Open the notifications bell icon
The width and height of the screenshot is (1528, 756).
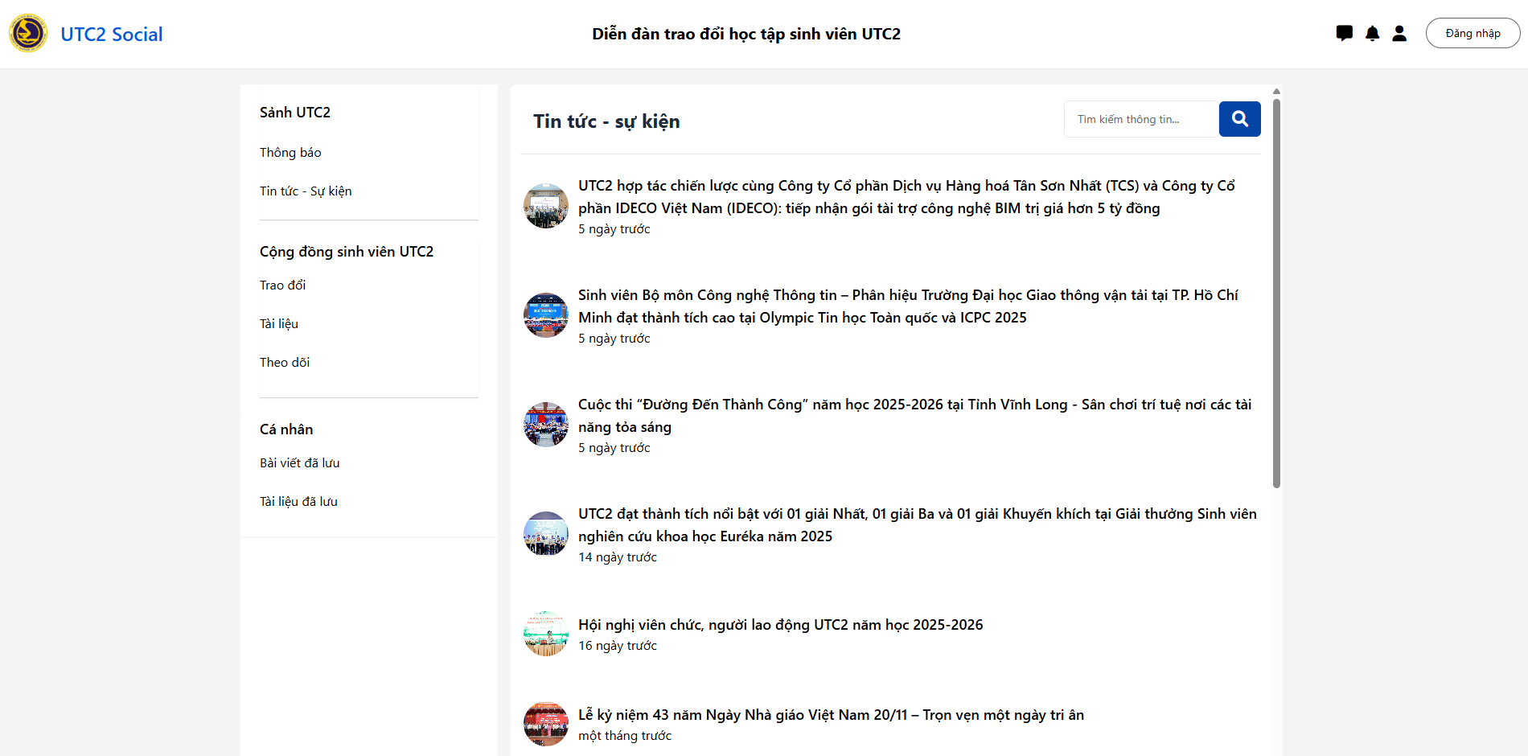point(1371,33)
